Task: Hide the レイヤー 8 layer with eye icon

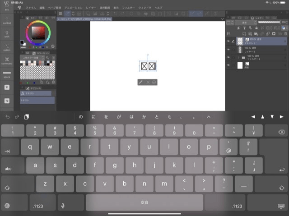Action: (x=228, y=50)
